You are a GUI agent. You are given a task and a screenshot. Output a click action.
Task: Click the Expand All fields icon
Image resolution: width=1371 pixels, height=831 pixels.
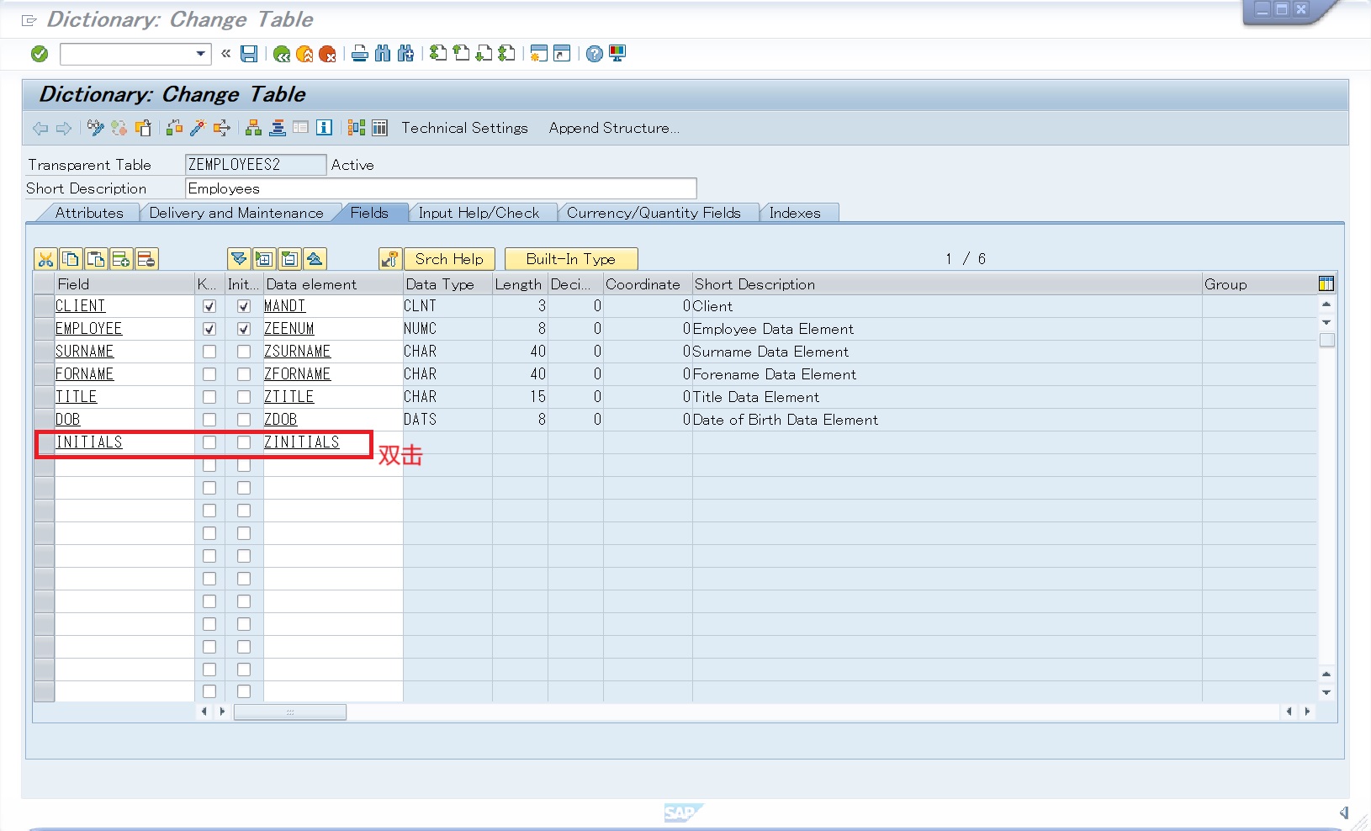point(239,259)
